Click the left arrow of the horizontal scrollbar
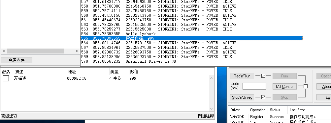 (4, 51)
